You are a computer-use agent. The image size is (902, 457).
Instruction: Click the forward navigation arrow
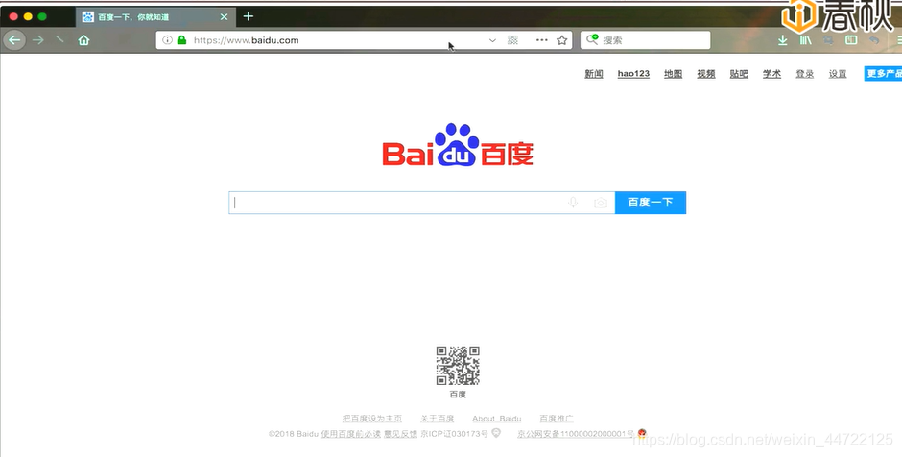click(x=38, y=40)
